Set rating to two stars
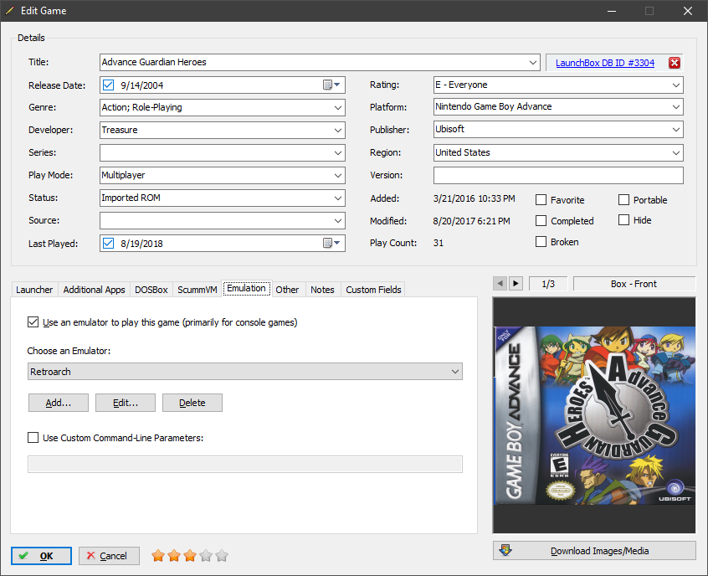This screenshot has width=708, height=576. coord(174,556)
